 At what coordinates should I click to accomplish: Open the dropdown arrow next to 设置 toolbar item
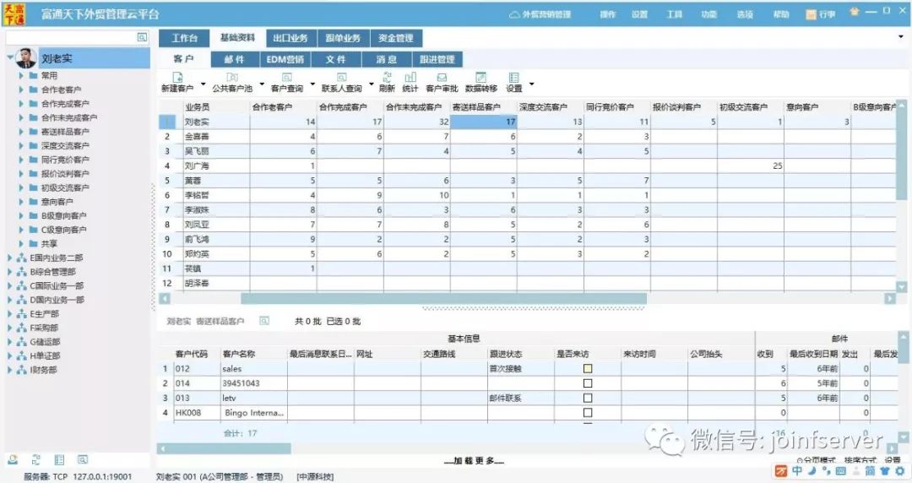(531, 84)
